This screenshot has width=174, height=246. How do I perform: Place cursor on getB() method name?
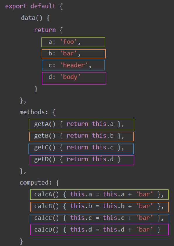coord(45,136)
